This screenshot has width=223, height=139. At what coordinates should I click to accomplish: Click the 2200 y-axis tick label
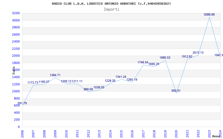tap(16, 49)
